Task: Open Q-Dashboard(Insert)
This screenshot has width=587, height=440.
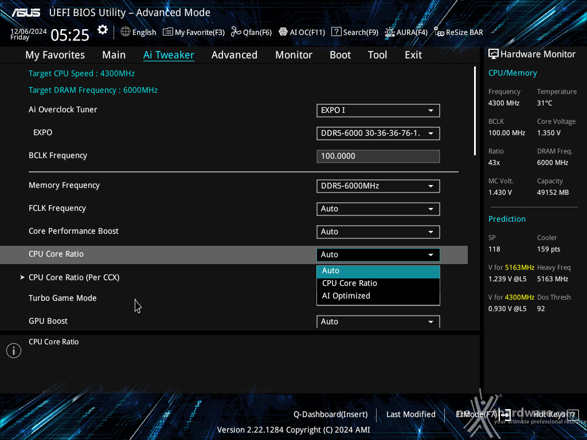Action: tap(331, 414)
